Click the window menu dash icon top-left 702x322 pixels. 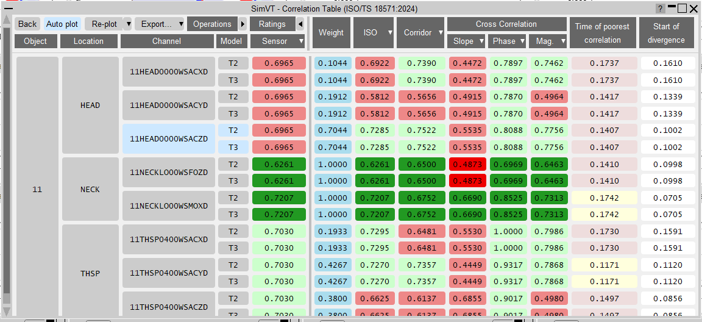[8, 9]
